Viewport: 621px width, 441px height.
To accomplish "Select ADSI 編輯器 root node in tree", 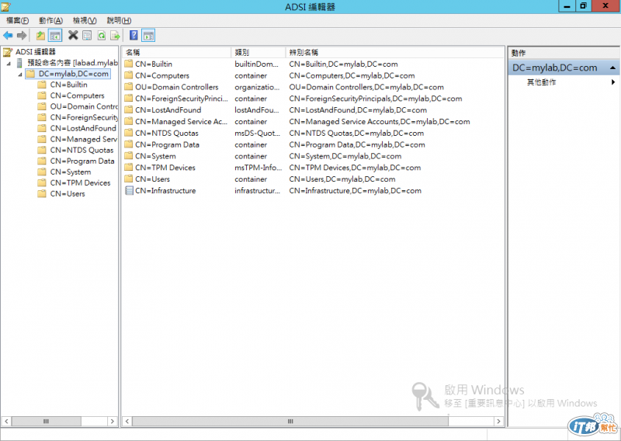I will [36, 52].
